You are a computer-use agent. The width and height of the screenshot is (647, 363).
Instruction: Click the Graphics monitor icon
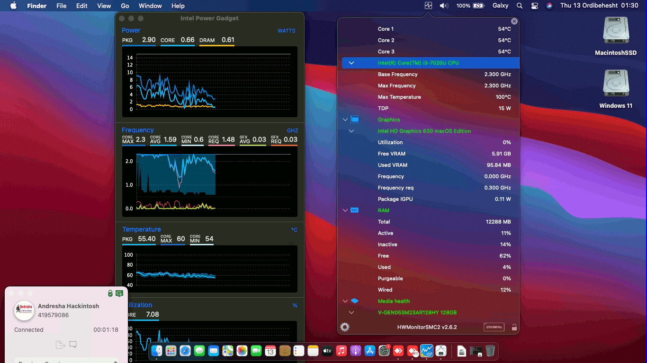tap(355, 120)
